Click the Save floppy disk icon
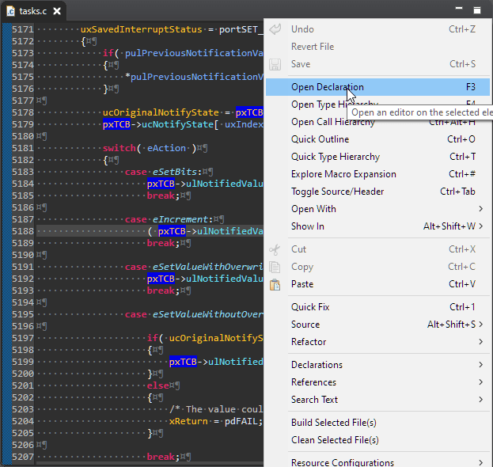The width and height of the screenshot is (493, 467). point(275,64)
